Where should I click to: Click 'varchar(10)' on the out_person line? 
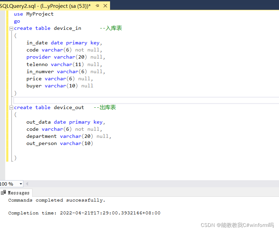click(77, 143)
